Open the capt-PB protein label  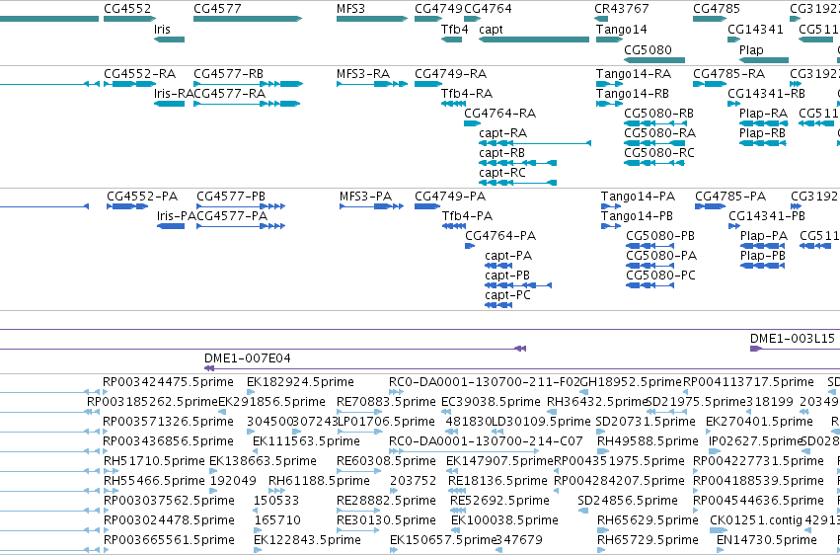[x=507, y=276]
